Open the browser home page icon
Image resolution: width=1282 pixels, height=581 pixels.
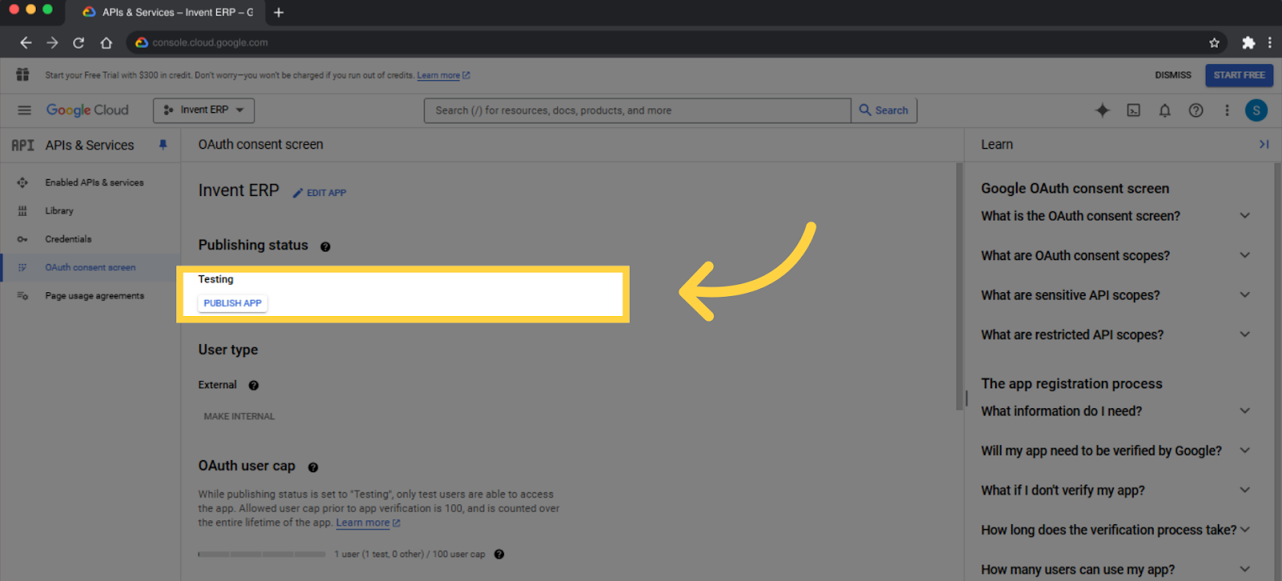[x=106, y=42]
